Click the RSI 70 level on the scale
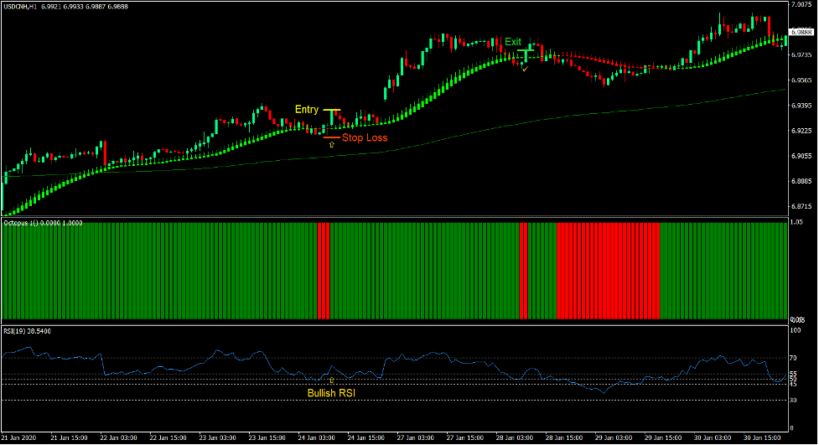This screenshot has height=445, width=819. coord(793,358)
